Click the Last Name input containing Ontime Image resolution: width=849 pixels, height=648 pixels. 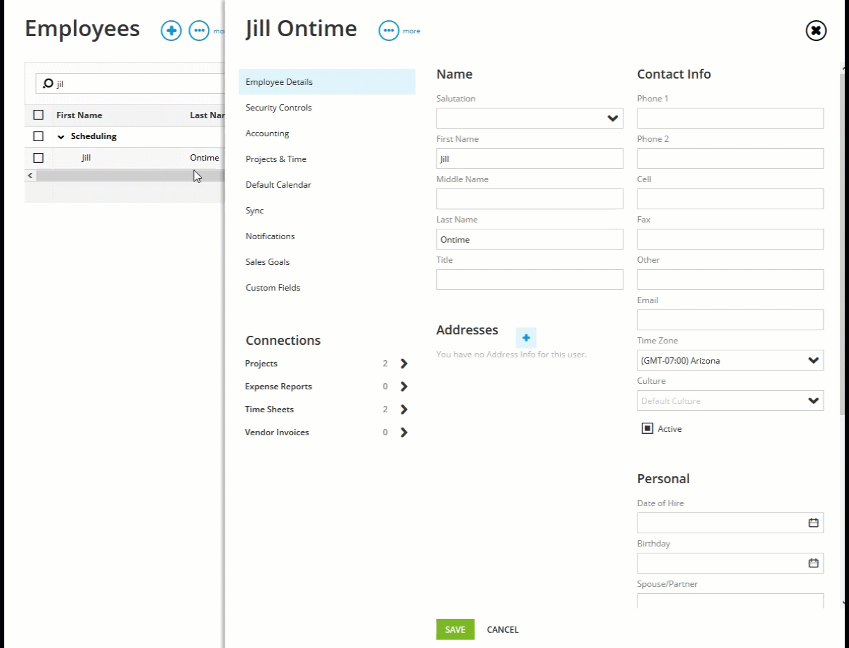[530, 239]
